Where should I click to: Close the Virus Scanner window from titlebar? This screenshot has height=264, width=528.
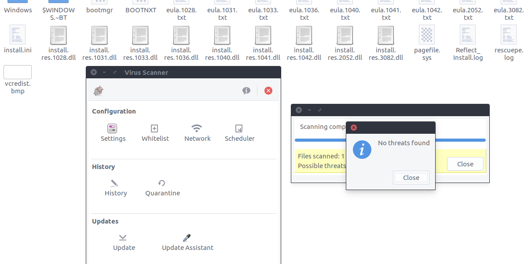pos(93,72)
